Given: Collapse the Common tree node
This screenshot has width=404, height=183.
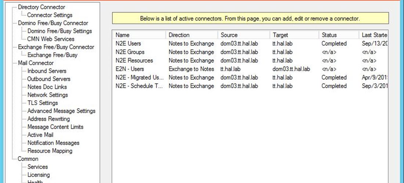Looking at the screenshot, I should [x=28, y=159].
